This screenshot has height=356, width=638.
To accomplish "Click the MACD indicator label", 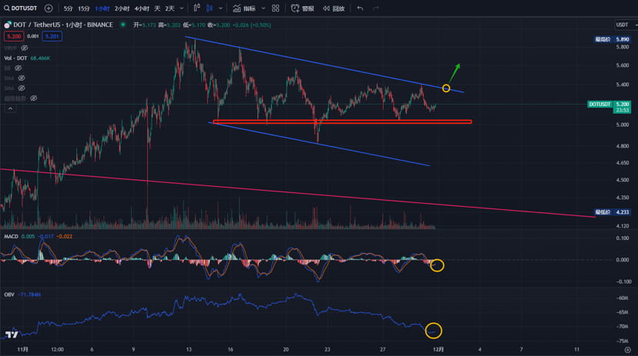I will (11, 236).
